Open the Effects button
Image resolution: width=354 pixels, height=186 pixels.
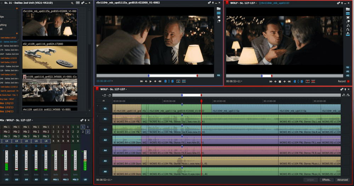point(326,180)
